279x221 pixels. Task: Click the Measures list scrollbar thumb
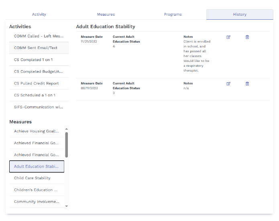click(x=67, y=145)
